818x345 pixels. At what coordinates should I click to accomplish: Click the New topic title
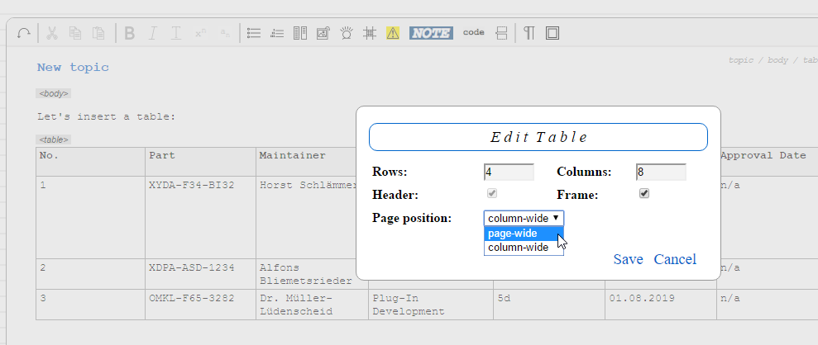click(x=73, y=68)
